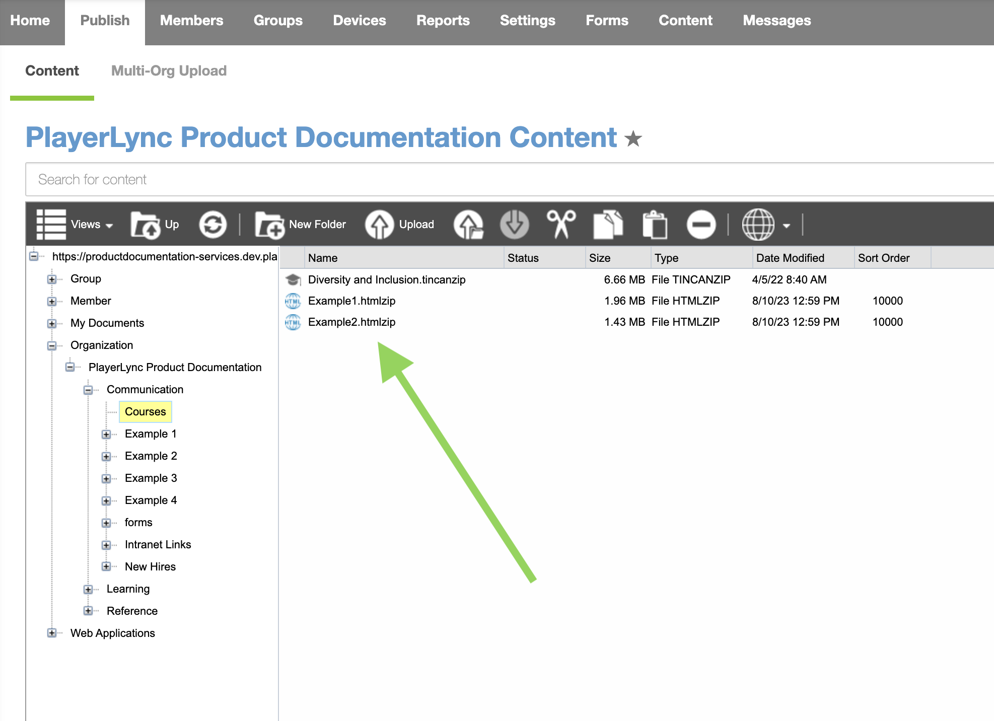Click the scissors cut icon

[561, 224]
